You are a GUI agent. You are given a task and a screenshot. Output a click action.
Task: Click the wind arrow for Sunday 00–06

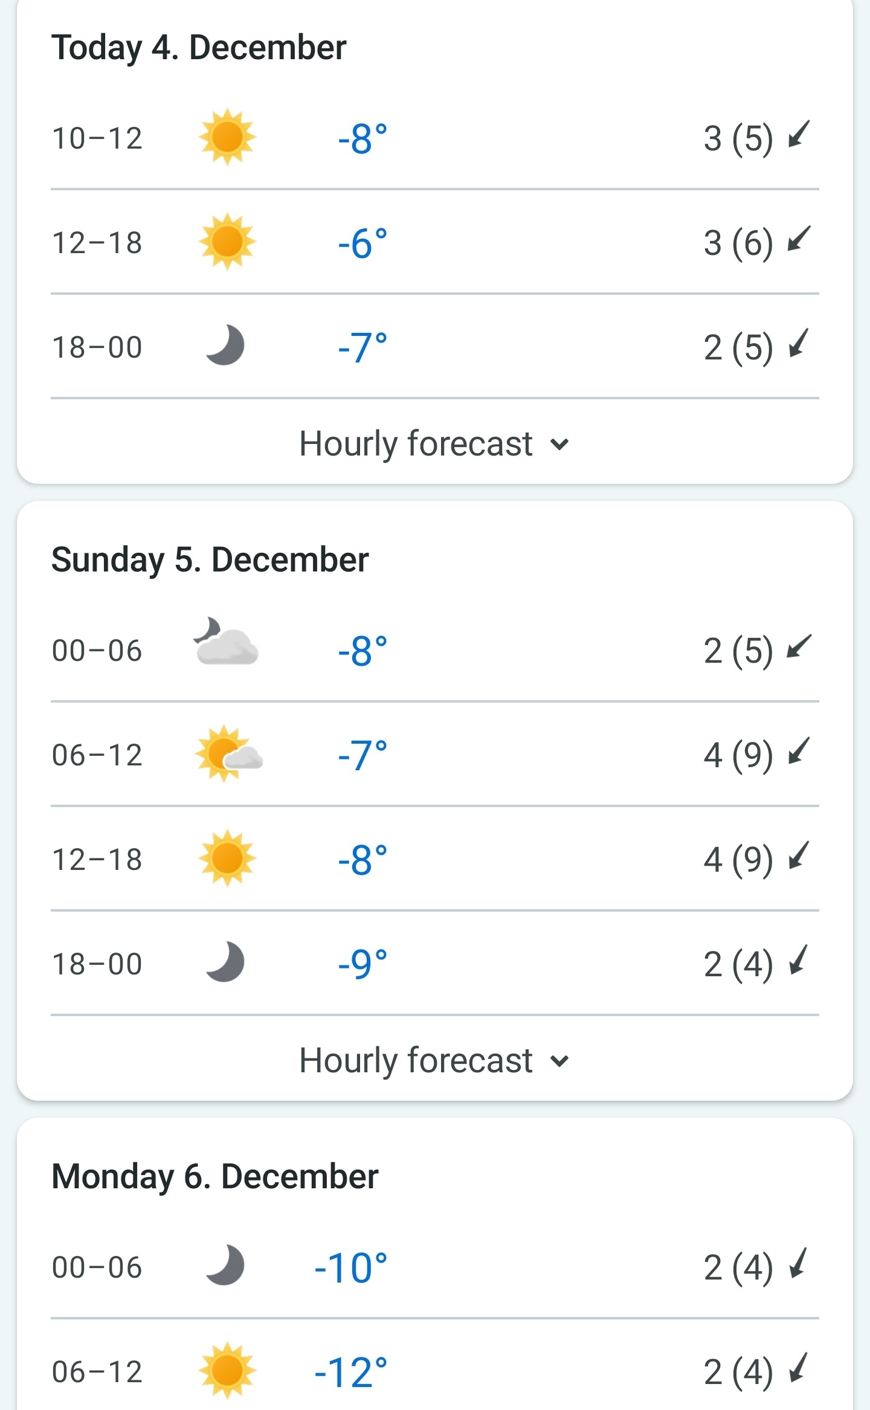[799, 647]
